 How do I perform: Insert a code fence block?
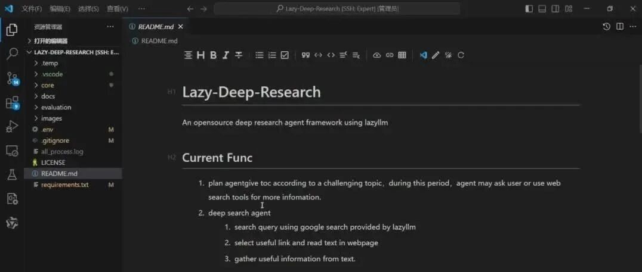[x=318, y=55]
